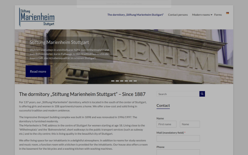Open The dormitory Stiftung Marienheim Stuttgart menu item
The width and height of the screenshot is (248, 155).
[136, 15]
